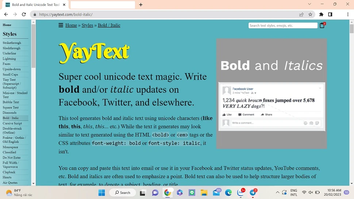Click the share page icon in address bar
The width and height of the screenshot is (354, 199).
(x=301, y=15)
